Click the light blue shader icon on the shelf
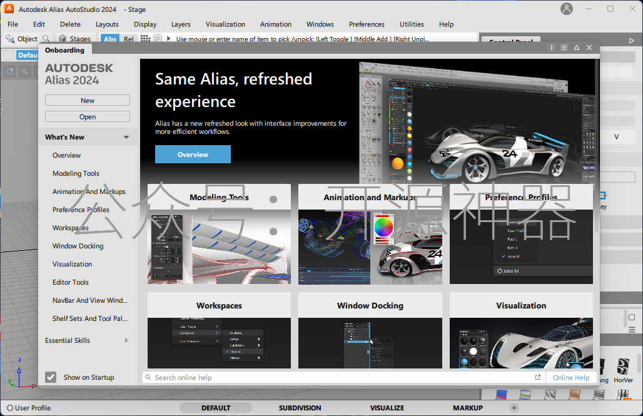643x416 pixels. coord(525,395)
